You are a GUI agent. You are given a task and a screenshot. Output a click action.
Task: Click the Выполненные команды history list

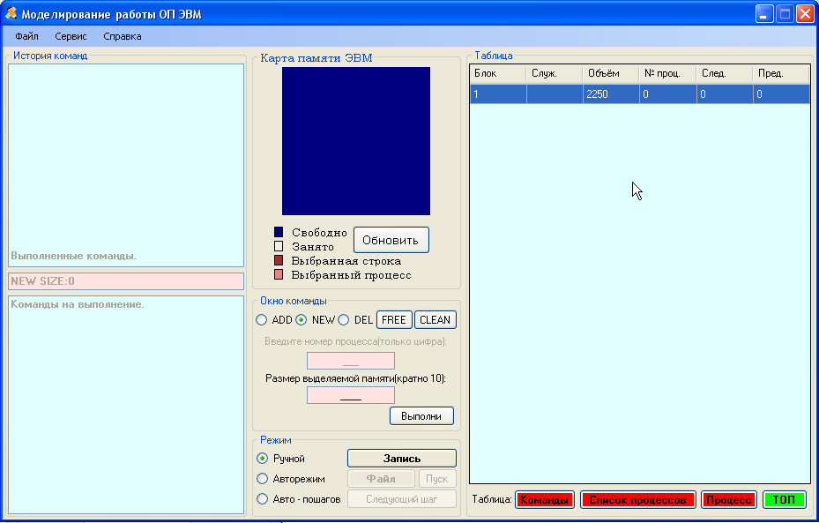126,165
